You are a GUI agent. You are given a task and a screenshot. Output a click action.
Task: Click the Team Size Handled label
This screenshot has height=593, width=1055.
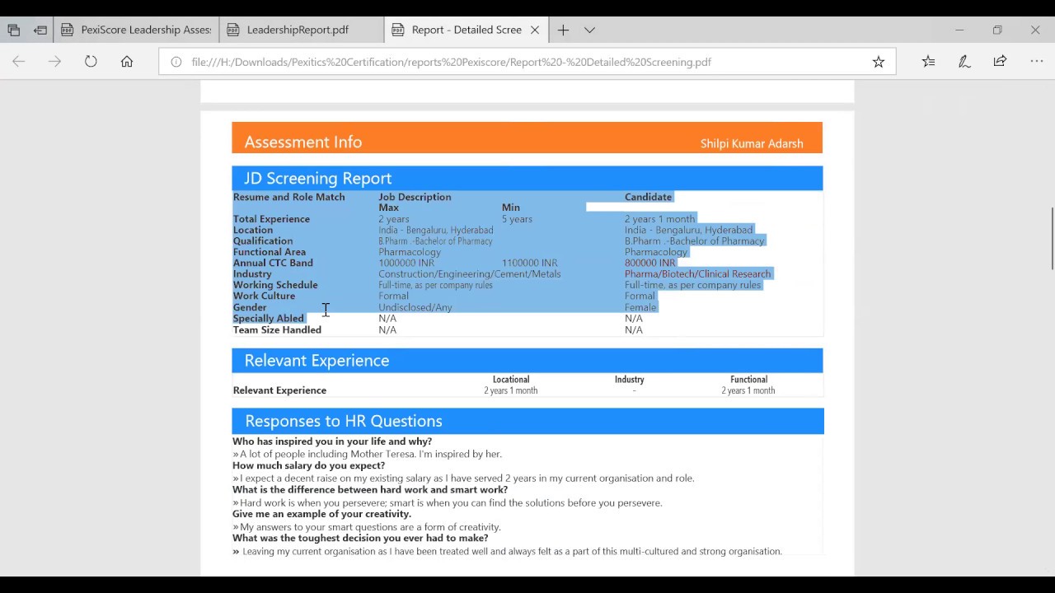tap(277, 329)
